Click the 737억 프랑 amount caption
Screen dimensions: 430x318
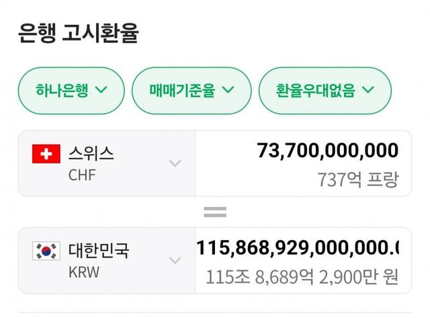[x=357, y=180]
